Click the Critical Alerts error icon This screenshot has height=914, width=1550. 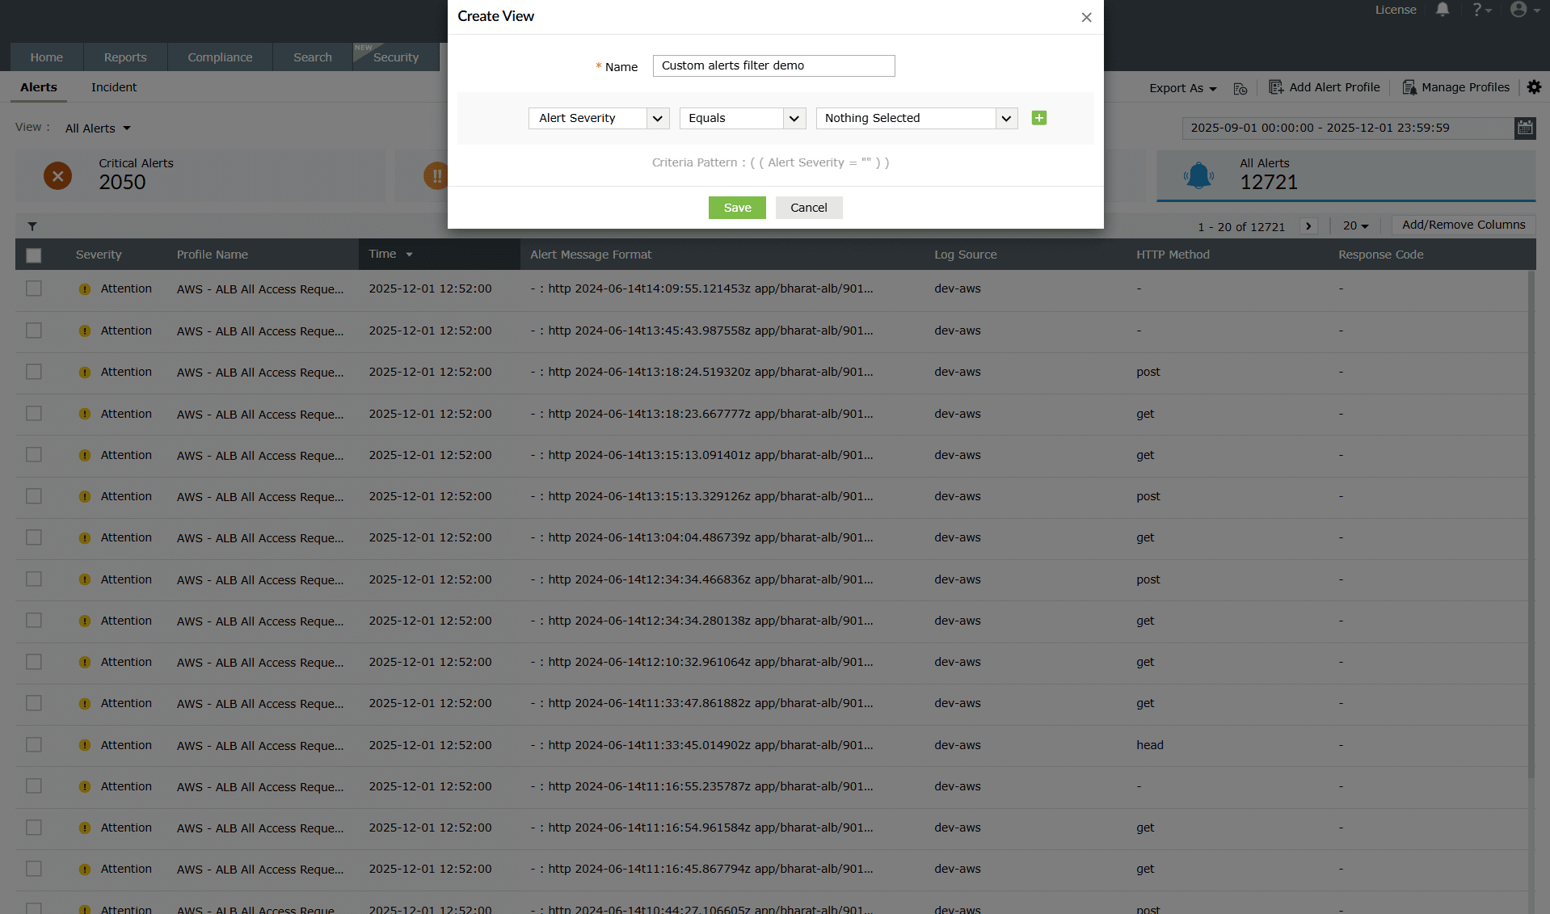pos(57,175)
